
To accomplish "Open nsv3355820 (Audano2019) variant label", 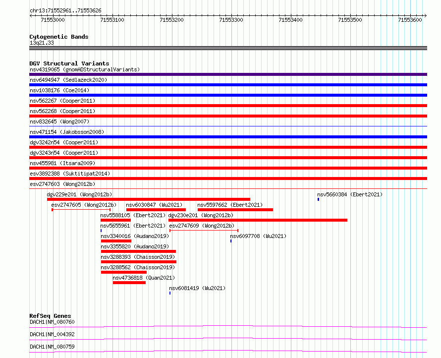I will pyautogui.click(x=135, y=246).
